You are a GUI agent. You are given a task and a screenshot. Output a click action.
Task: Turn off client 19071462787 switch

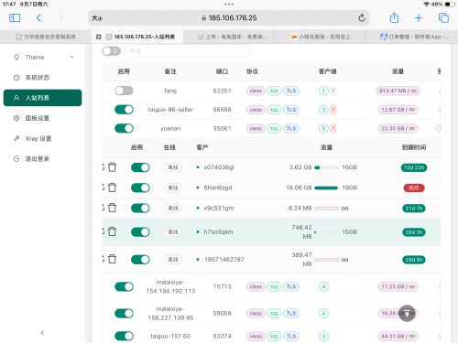(x=140, y=260)
